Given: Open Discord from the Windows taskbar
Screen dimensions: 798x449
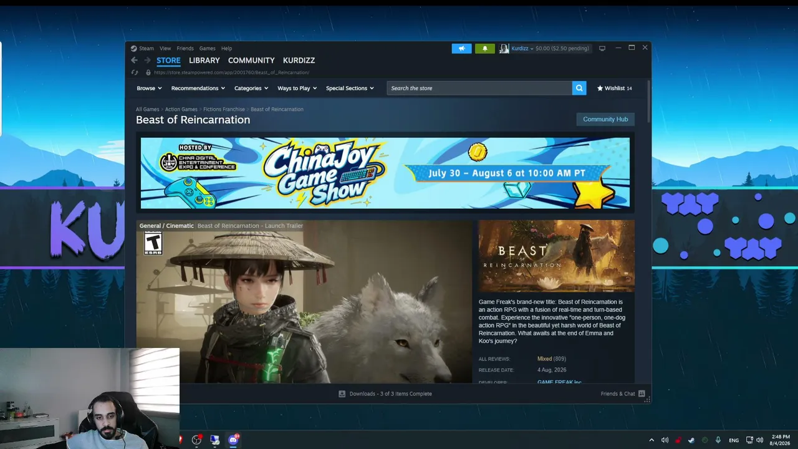Looking at the screenshot, I should [x=233, y=440].
